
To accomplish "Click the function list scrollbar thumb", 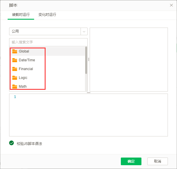I will pos(86,60).
